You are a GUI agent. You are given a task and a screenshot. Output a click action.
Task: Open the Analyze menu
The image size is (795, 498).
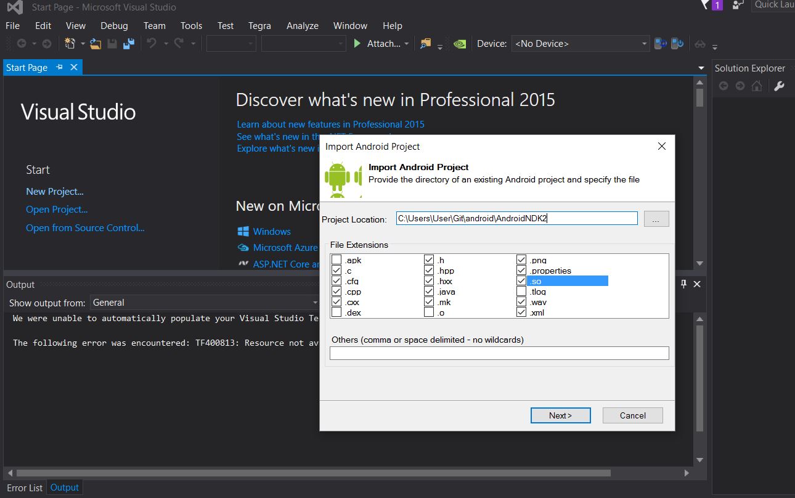(303, 25)
